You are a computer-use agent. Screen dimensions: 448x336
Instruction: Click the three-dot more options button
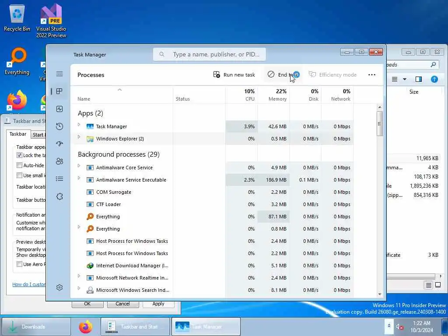(372, 75)
